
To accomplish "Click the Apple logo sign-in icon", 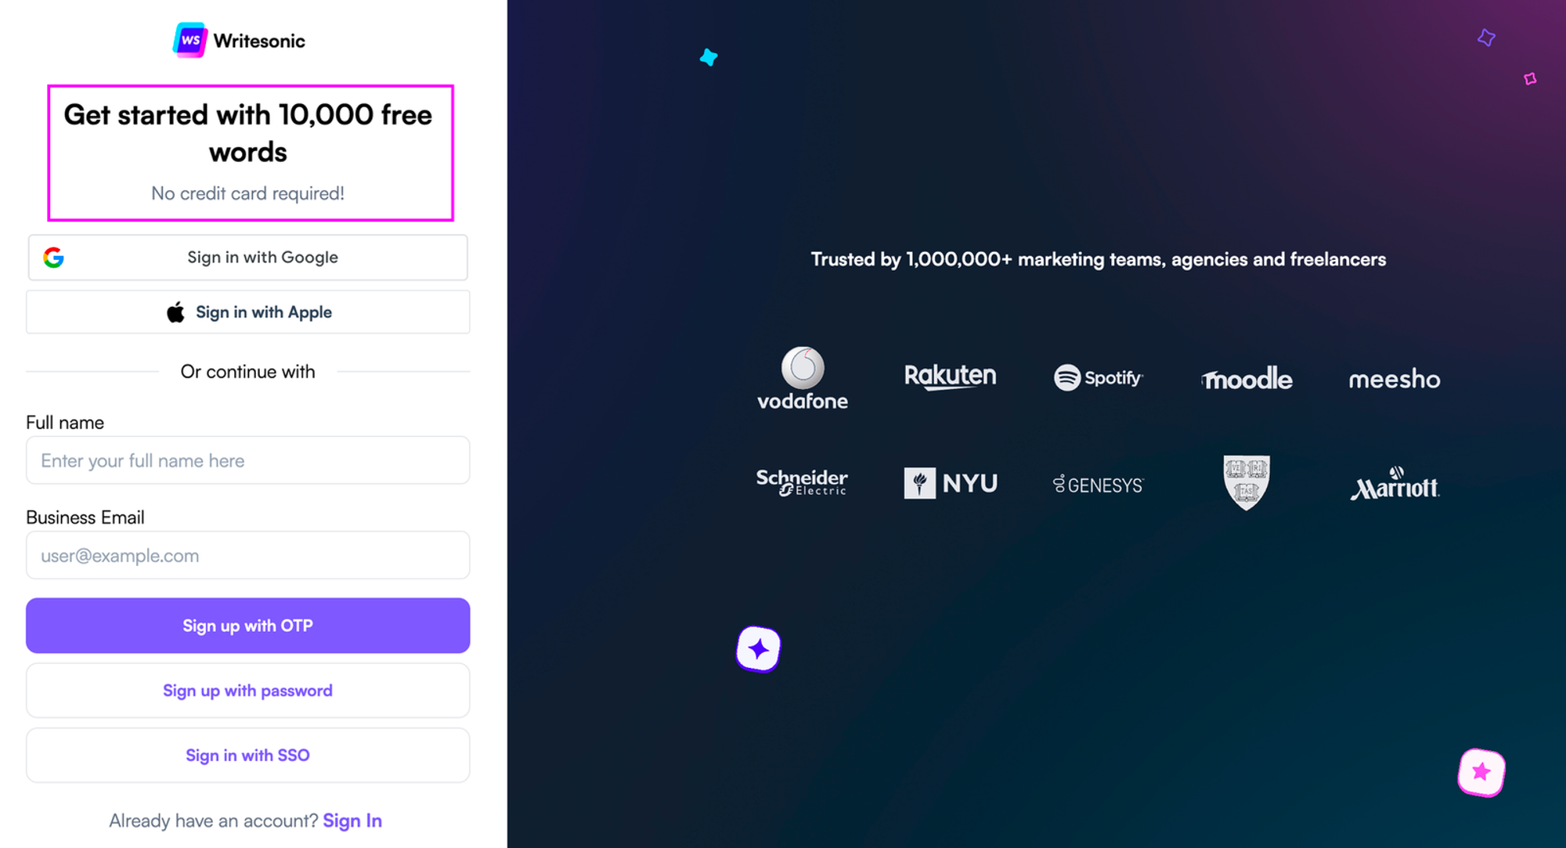I will pos(175,311).
